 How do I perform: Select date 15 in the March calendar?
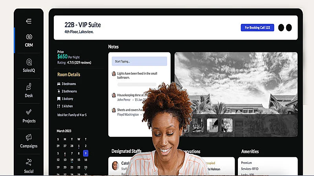click(79, 160)
